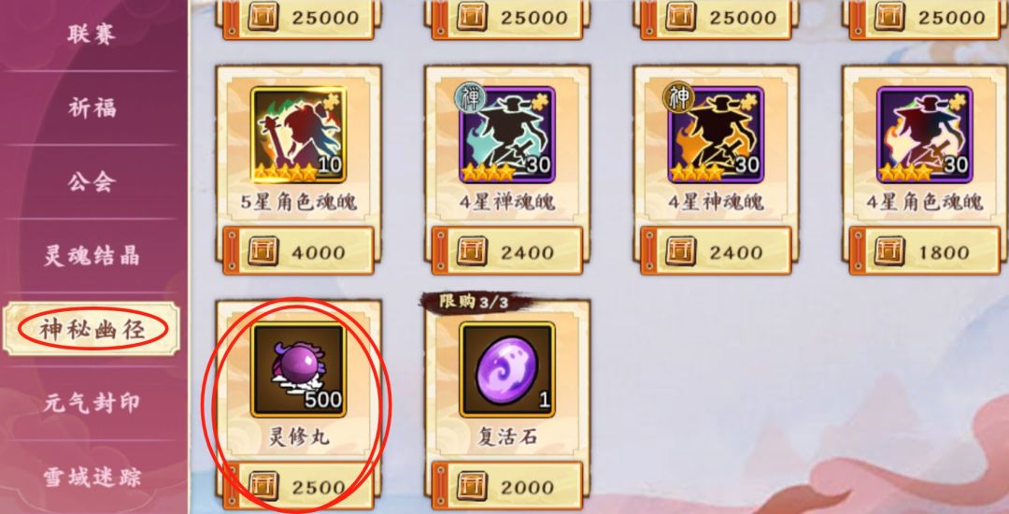Screen dimensions: 1009x514
Task: Open the 联赛 sidebar tab
Action: (x=92, y=34)
